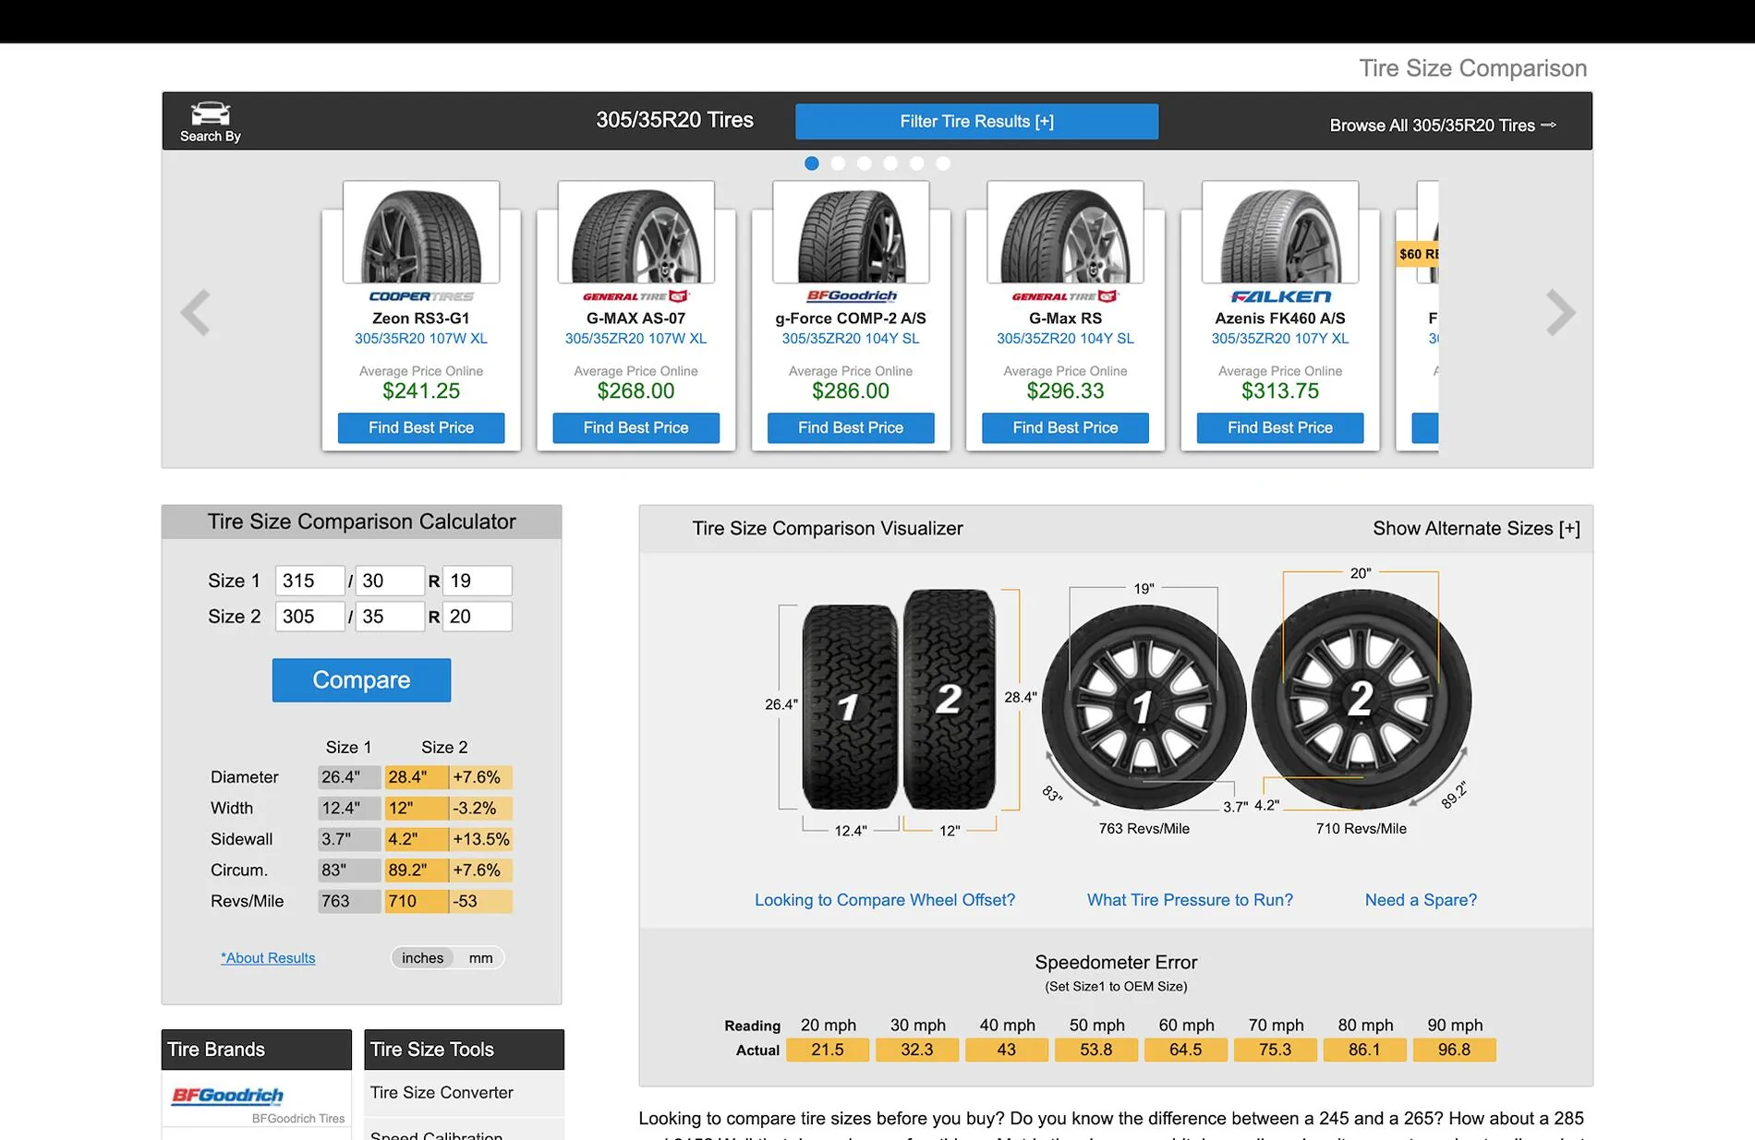Open 305/35ZR20 104Y SL link under G-Max RS
1755x1140 pixels.
(x=1065, y=339)
